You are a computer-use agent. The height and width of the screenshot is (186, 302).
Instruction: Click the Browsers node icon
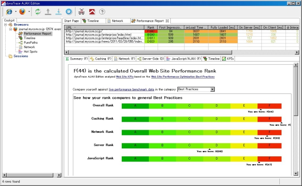[10, 24]
